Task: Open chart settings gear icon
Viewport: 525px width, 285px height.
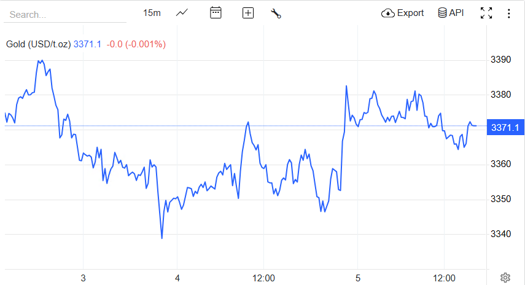Action: 505,278
